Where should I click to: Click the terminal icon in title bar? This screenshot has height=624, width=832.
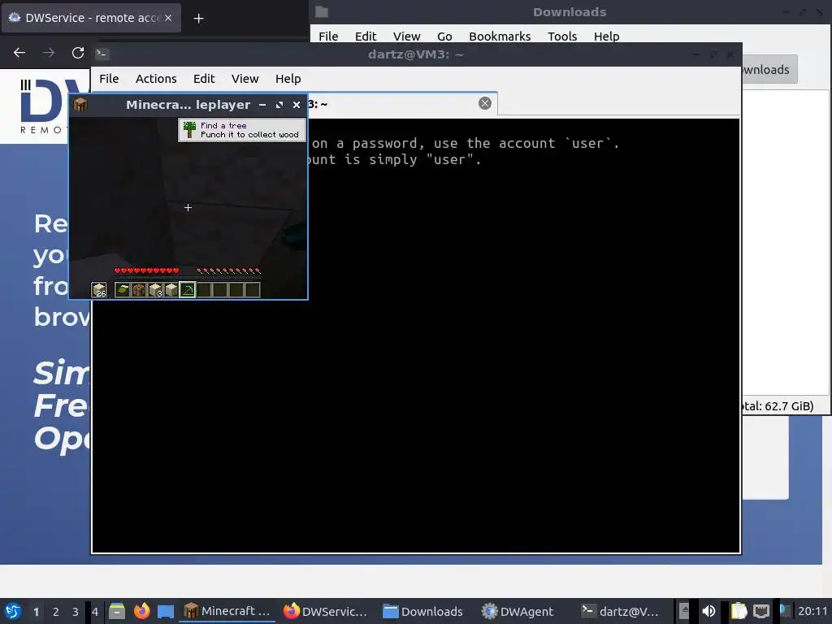pyautogui.click(x=102, y=54)
